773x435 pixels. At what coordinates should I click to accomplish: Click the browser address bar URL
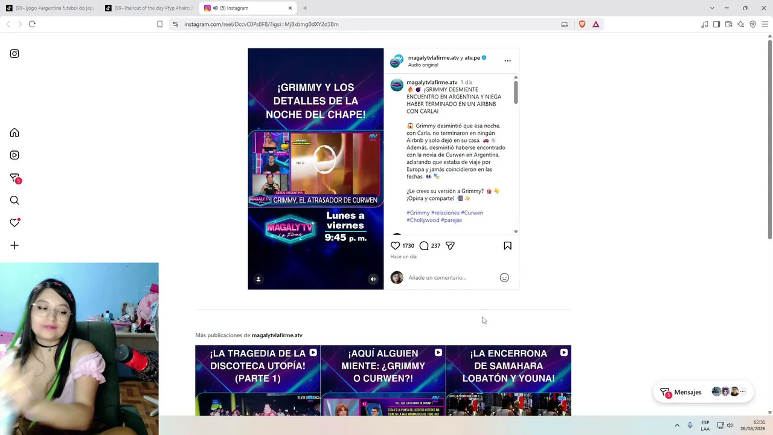(x=261, y=24)
